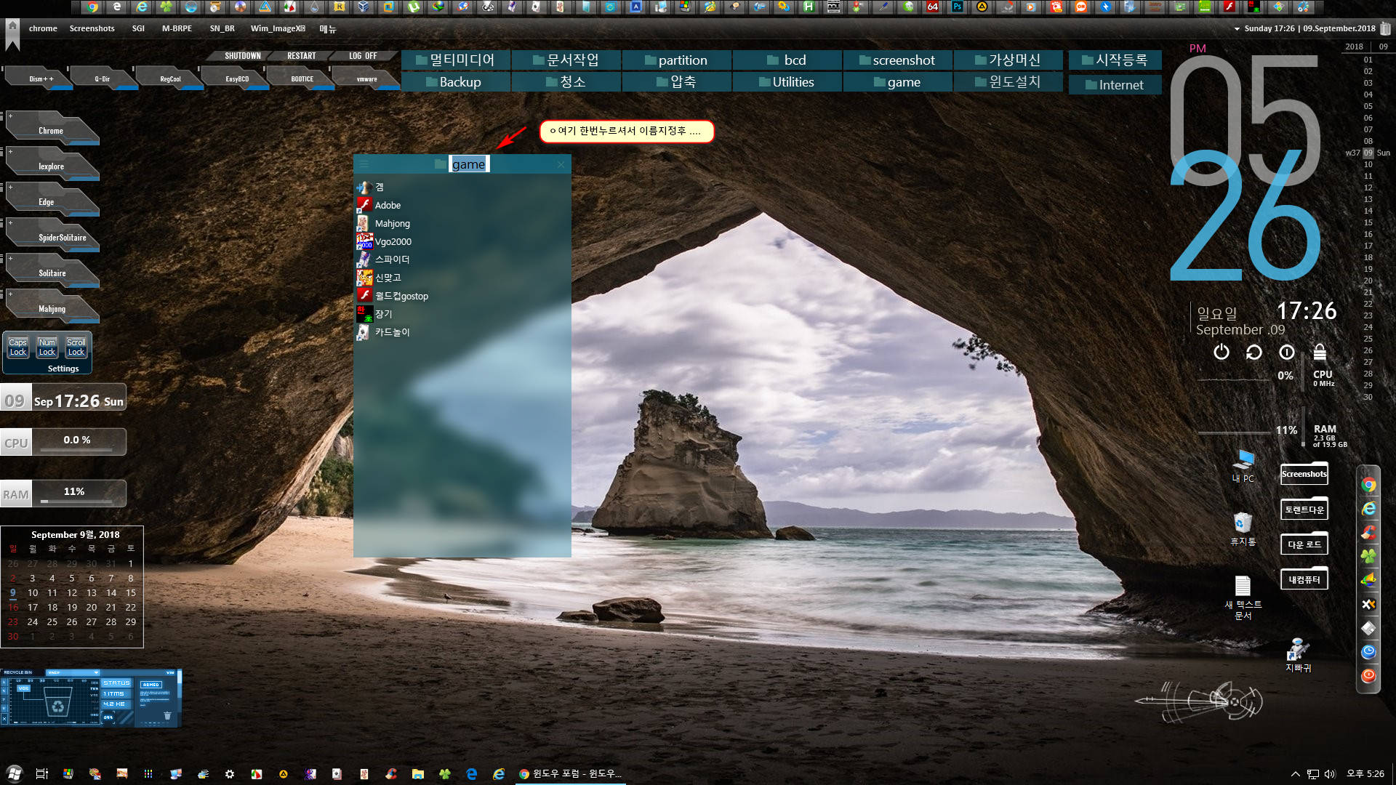1396x785 pixels.
Task: Open File Explorer on the taskbar
Action: 417,774
